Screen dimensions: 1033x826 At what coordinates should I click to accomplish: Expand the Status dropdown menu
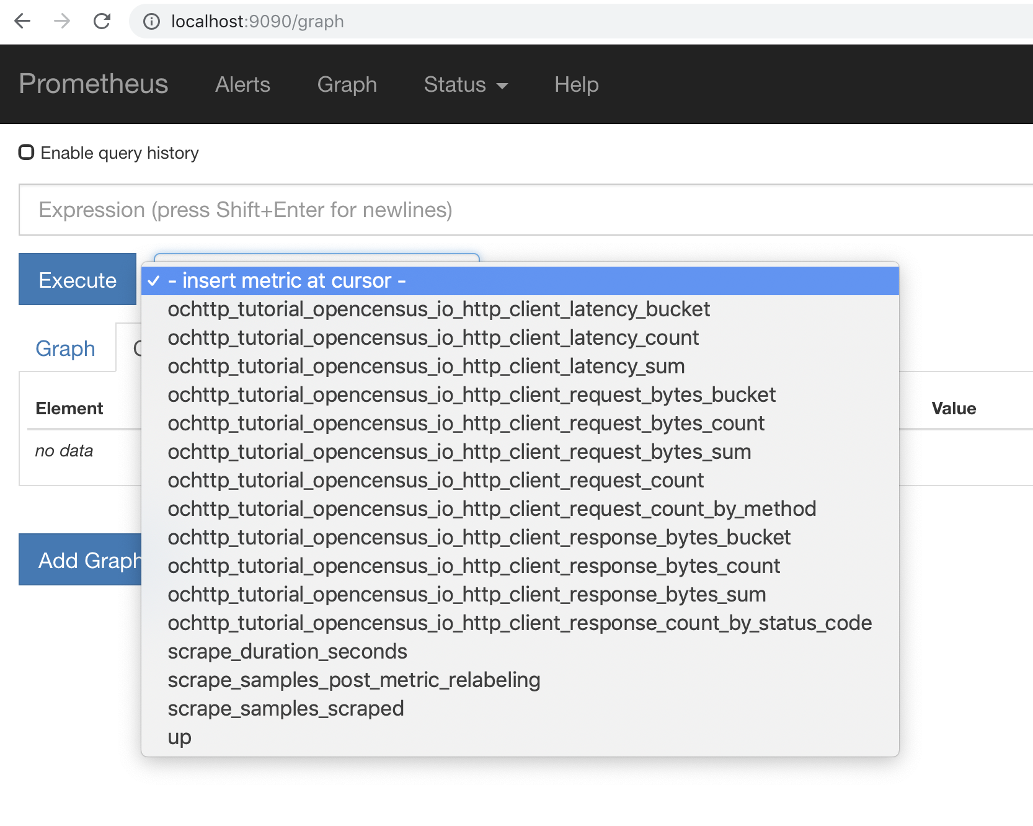point(465,84)
